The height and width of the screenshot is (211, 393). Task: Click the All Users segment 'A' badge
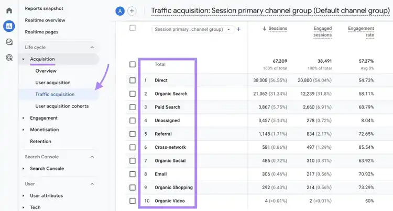click(120, 11)
